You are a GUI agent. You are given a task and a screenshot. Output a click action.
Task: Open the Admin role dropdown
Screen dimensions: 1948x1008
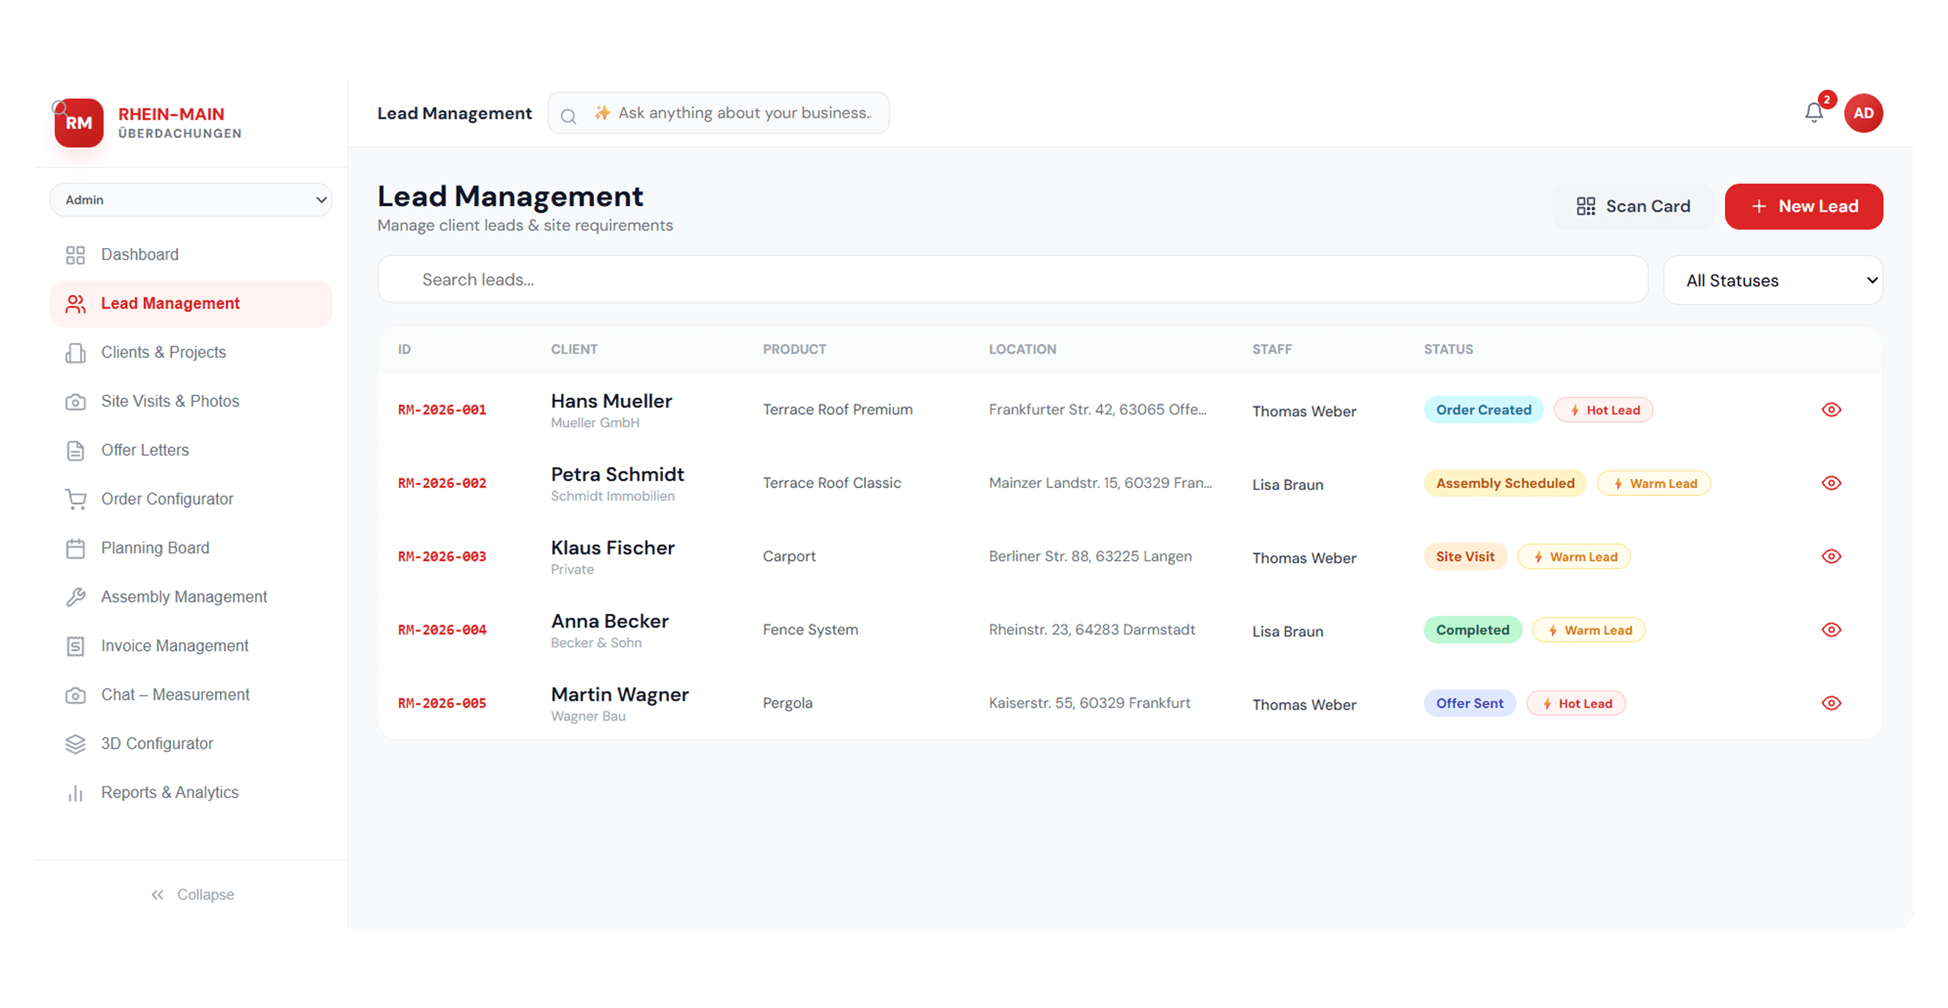[x=191, y=200]
